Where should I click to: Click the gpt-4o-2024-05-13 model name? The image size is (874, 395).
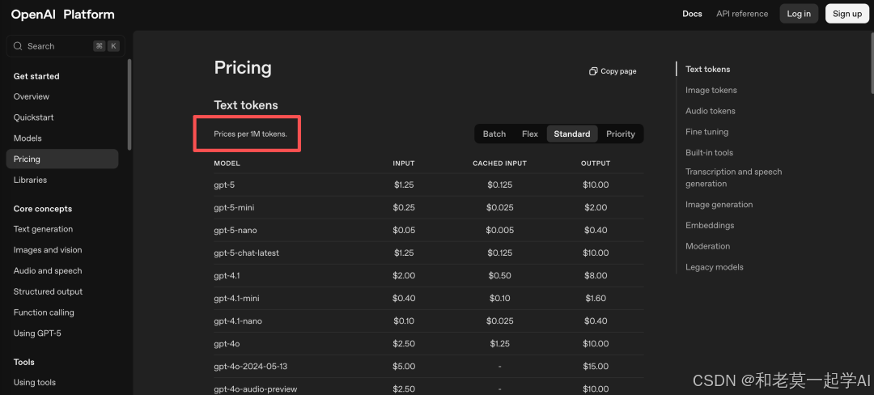251,367
